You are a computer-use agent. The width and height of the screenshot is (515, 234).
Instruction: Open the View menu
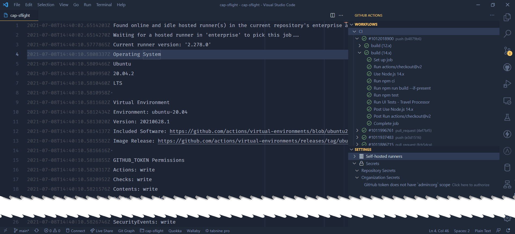pos(64,5)
